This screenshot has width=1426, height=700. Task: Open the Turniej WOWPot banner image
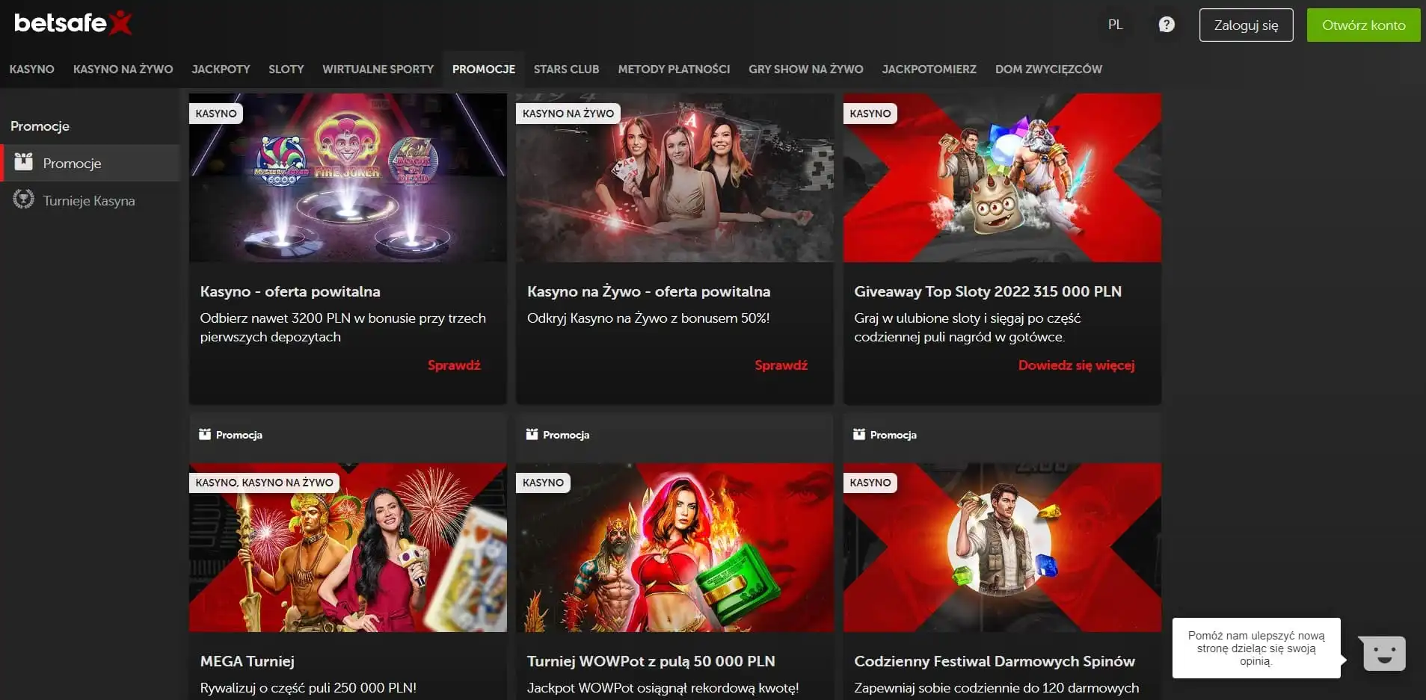tap(674, 548)
